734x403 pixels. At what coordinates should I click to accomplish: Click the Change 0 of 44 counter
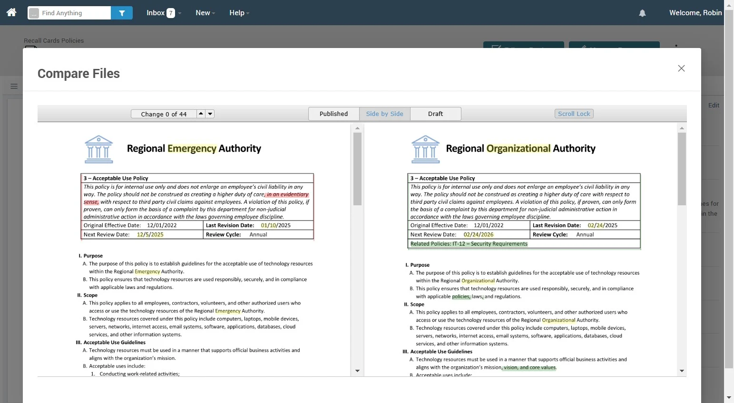(164, 114)
